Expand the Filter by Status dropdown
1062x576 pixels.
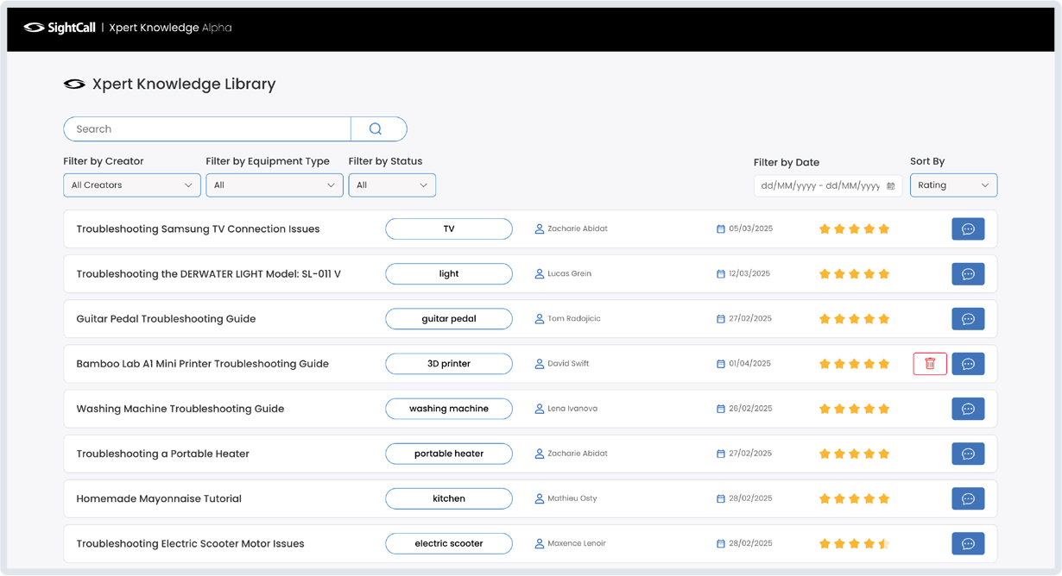coord(391,185)
